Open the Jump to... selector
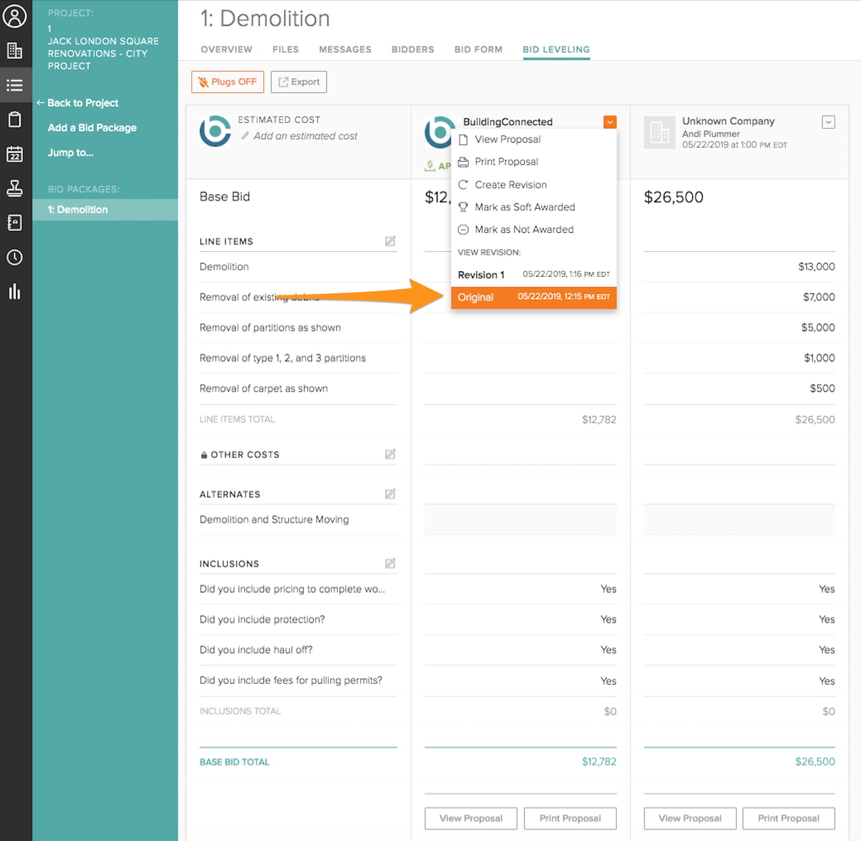 (70, 152)
